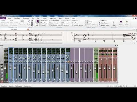This screenshot has width=137, height=102.
Task: Click the zoom out minus icon in status bar
Action: (124, 86)
